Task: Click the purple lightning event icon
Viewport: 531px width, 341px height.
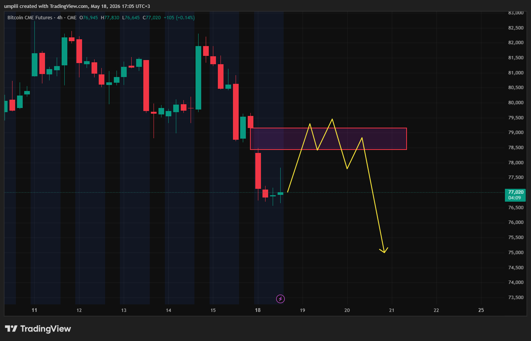Action: pos(280,299)
